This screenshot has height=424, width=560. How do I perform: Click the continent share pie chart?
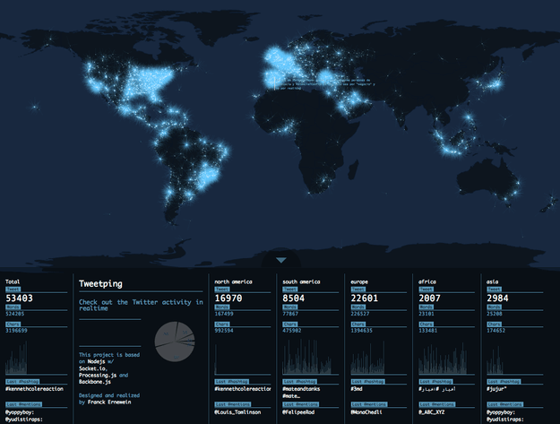tap(175, 342)
